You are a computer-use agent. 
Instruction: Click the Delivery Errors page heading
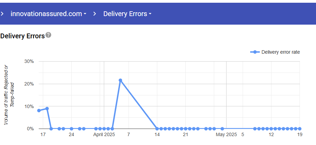[23, 36]
